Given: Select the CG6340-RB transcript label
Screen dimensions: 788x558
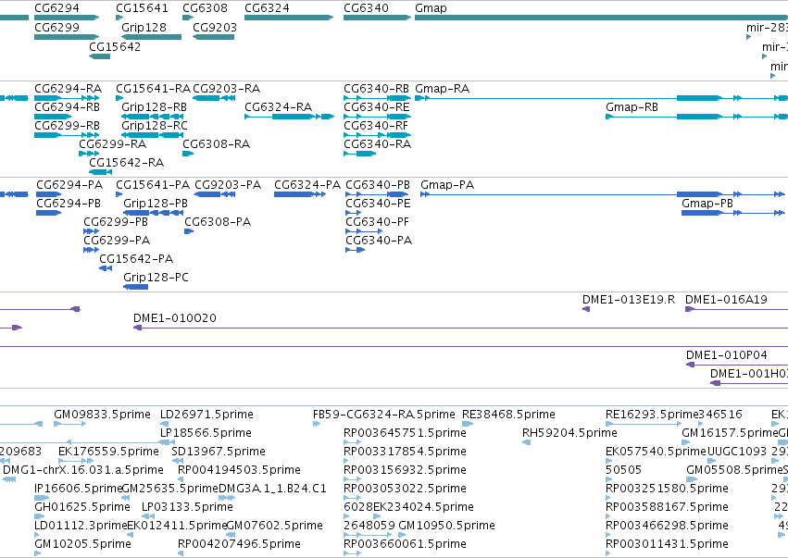Looking at the screenshot, I should click(377, 89).
